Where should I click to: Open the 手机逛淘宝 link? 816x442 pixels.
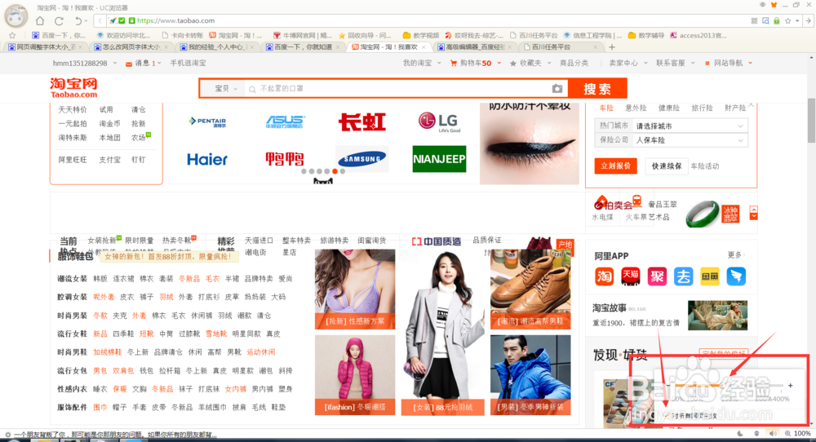click(188, 63)
